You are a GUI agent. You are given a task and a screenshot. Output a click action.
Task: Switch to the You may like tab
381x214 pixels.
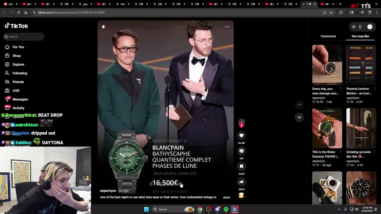point(360,36)
